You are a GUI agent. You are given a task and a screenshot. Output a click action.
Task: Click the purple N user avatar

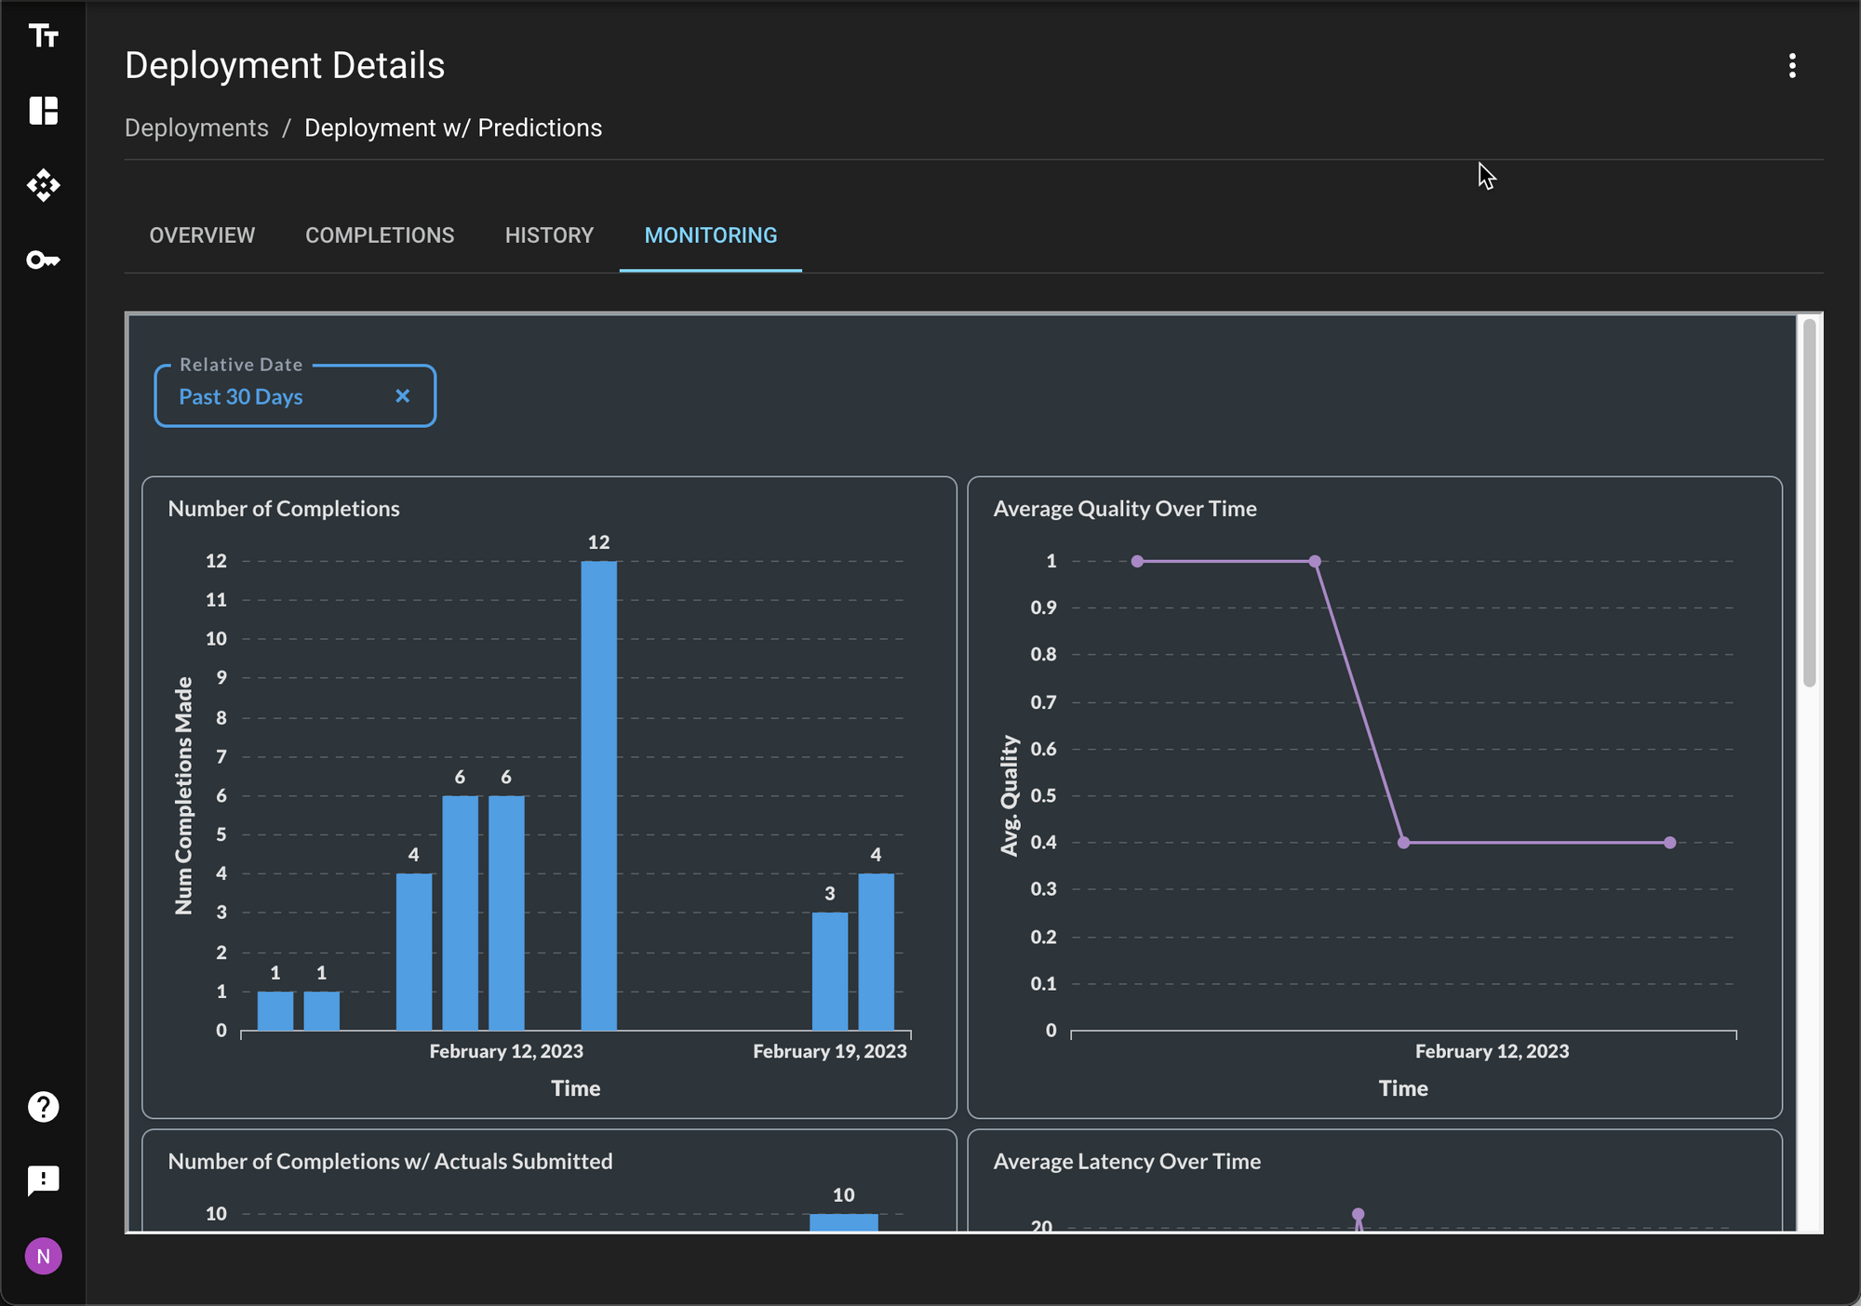[x=43, y=1256]
